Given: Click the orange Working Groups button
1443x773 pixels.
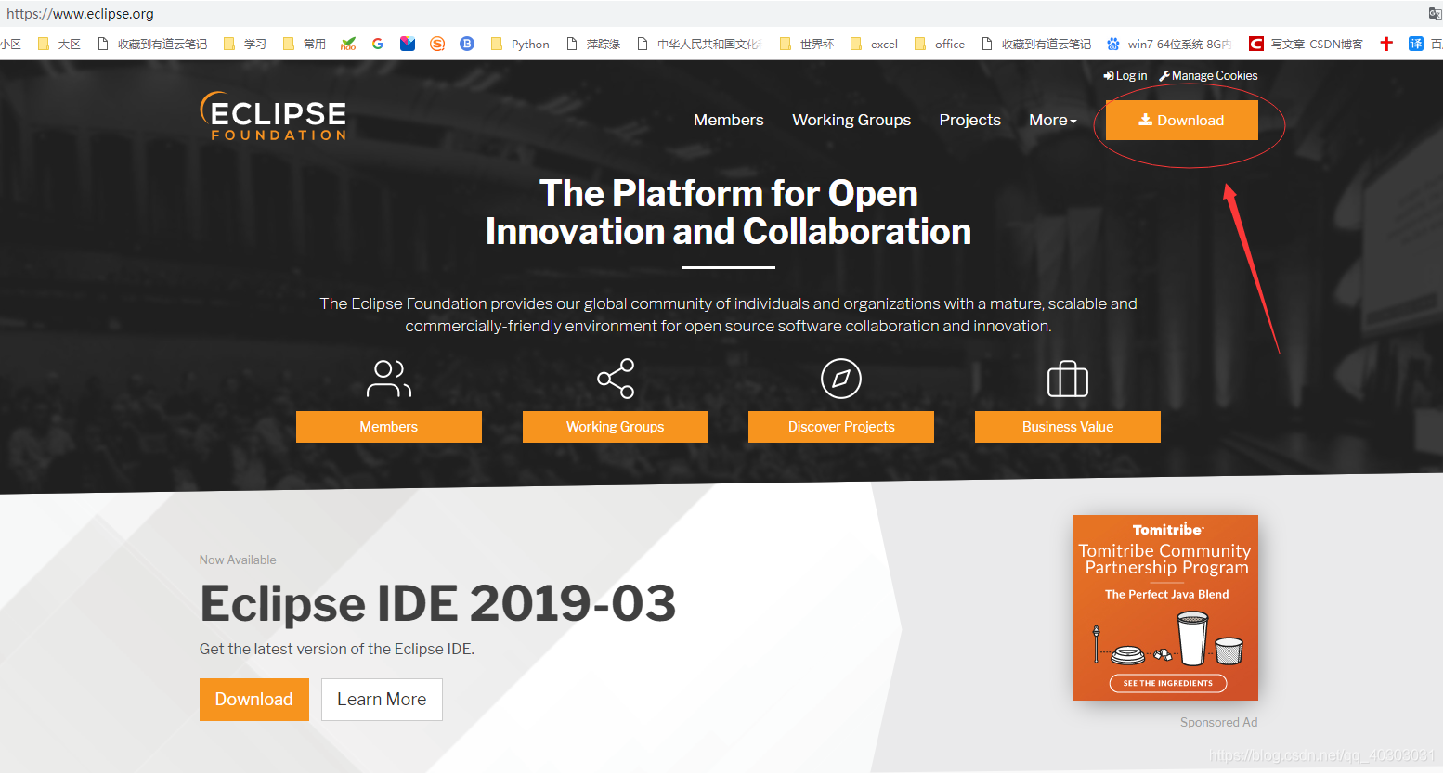Looking at the screenshot, I should click(x=616, y=427).
